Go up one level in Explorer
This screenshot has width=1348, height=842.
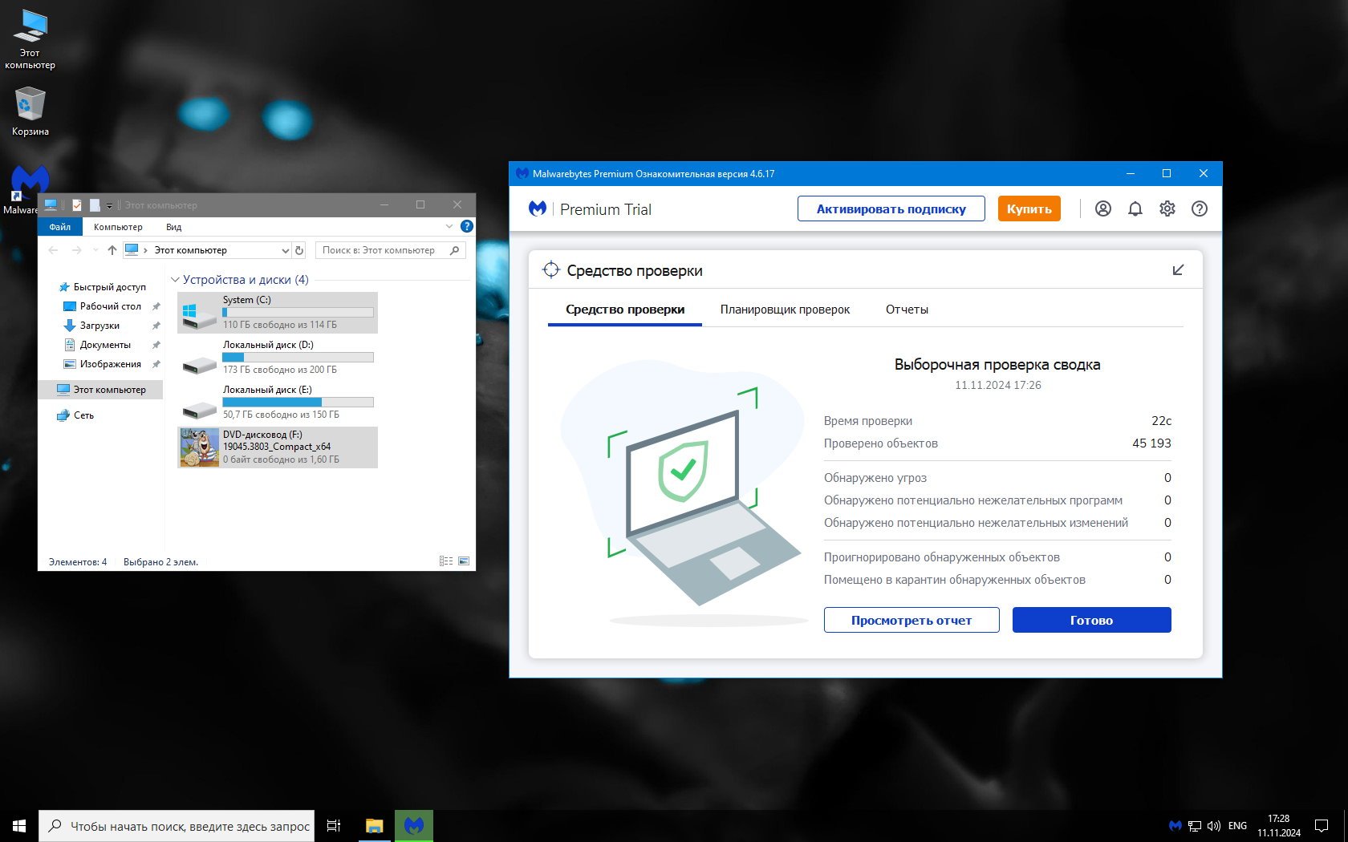click(x=112, y=250)
